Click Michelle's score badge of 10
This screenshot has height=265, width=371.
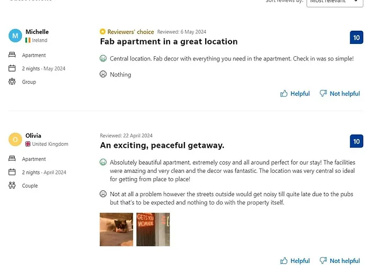(x=356, y=38)
